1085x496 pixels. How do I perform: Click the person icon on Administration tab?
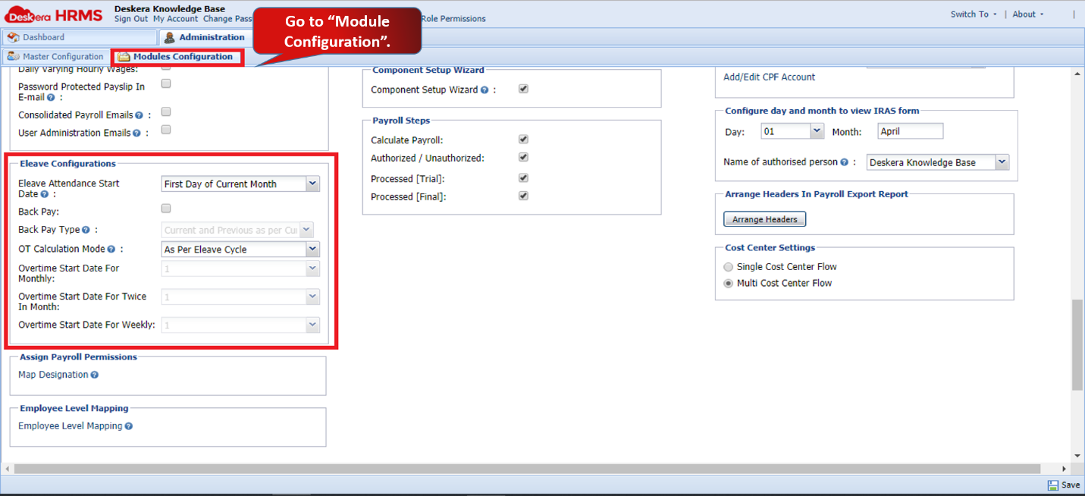click(168, 36)
